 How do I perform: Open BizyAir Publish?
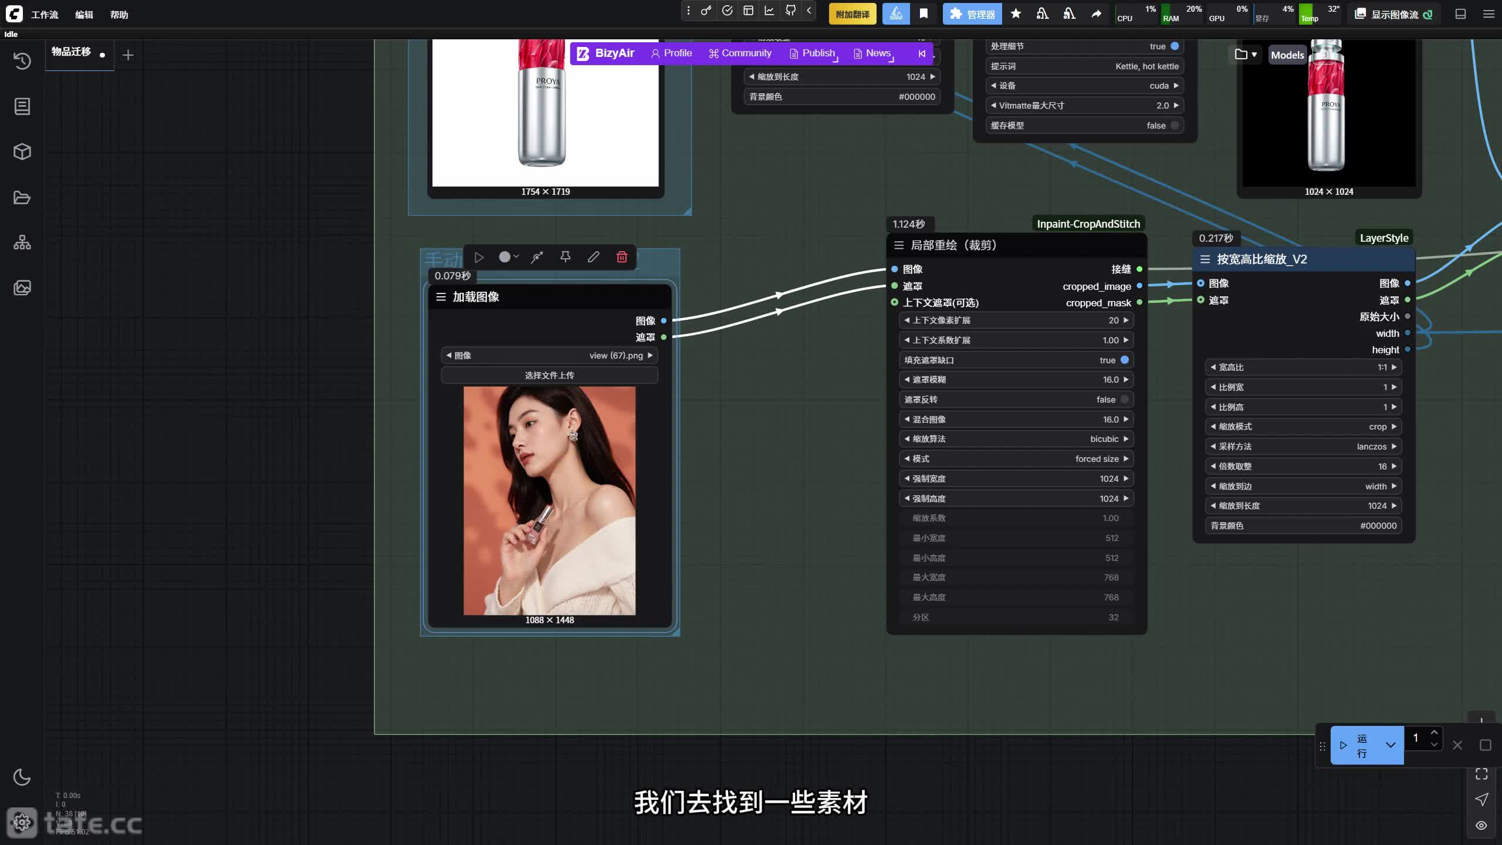click(812, 53)
